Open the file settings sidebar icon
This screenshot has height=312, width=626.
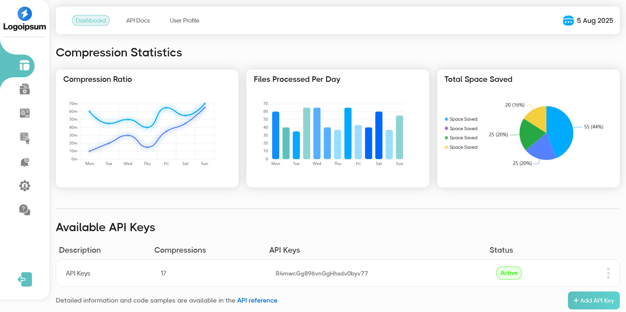click(x=24, y=89)
